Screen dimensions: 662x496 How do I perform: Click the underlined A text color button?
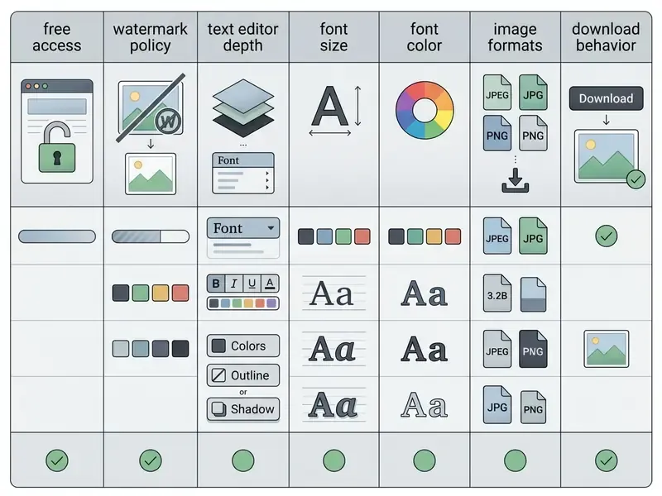coord(270,284)
